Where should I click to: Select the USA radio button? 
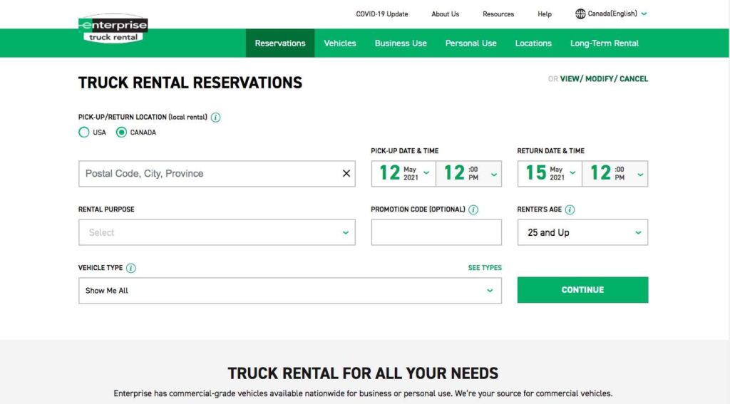[x=84, y=133]
